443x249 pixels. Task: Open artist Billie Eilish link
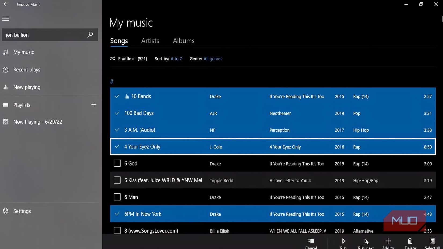tap(220, 231)
